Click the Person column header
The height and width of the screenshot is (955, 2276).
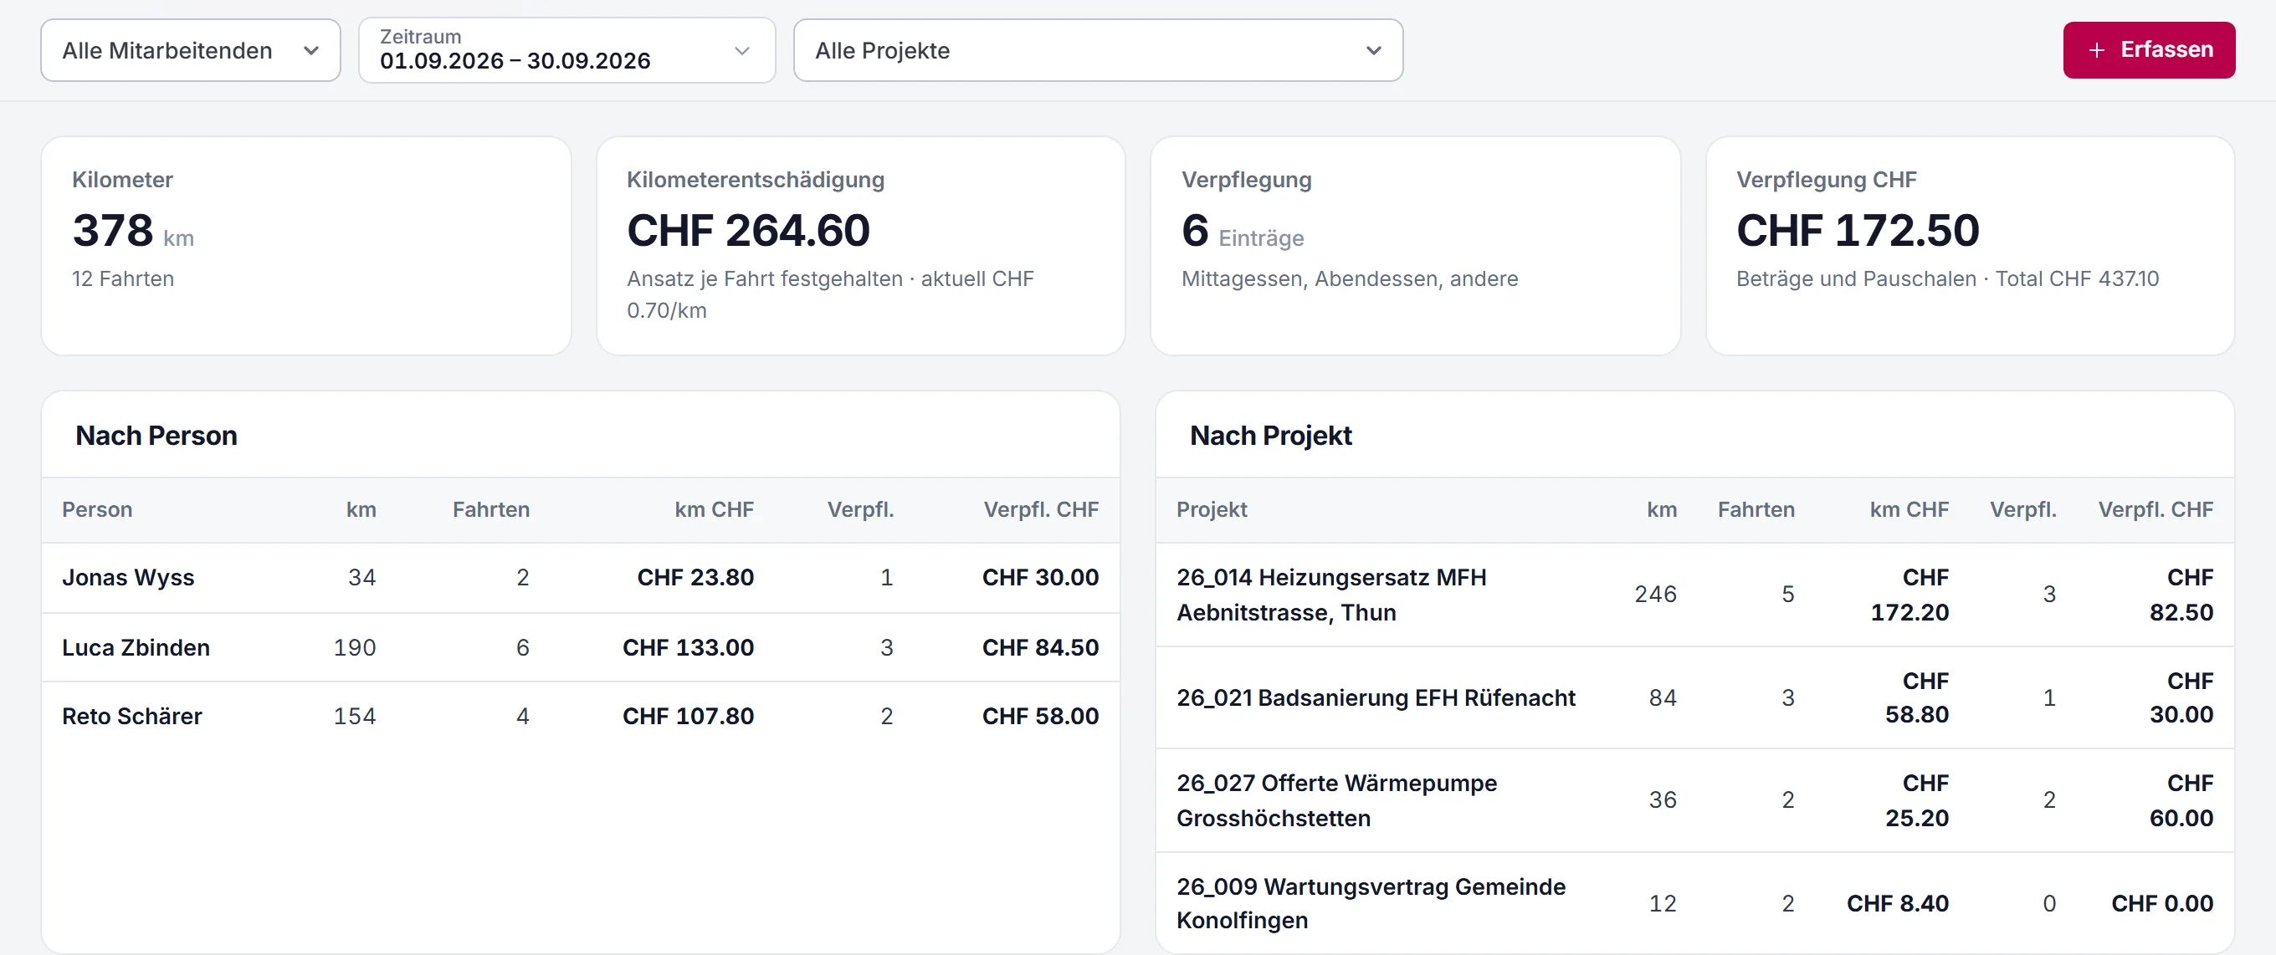(x=97, y=509)
